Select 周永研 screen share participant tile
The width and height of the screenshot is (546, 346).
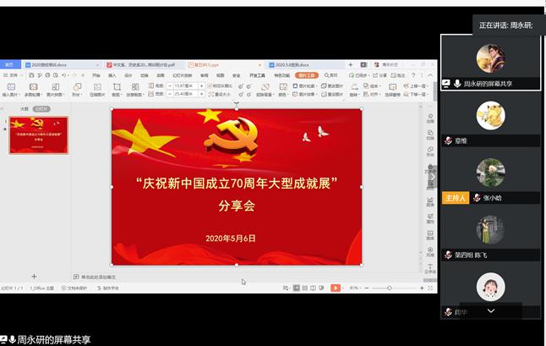490,63
